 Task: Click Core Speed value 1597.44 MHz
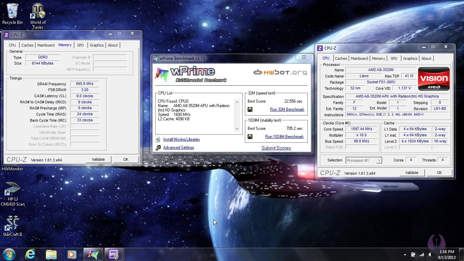pos(361,129)
